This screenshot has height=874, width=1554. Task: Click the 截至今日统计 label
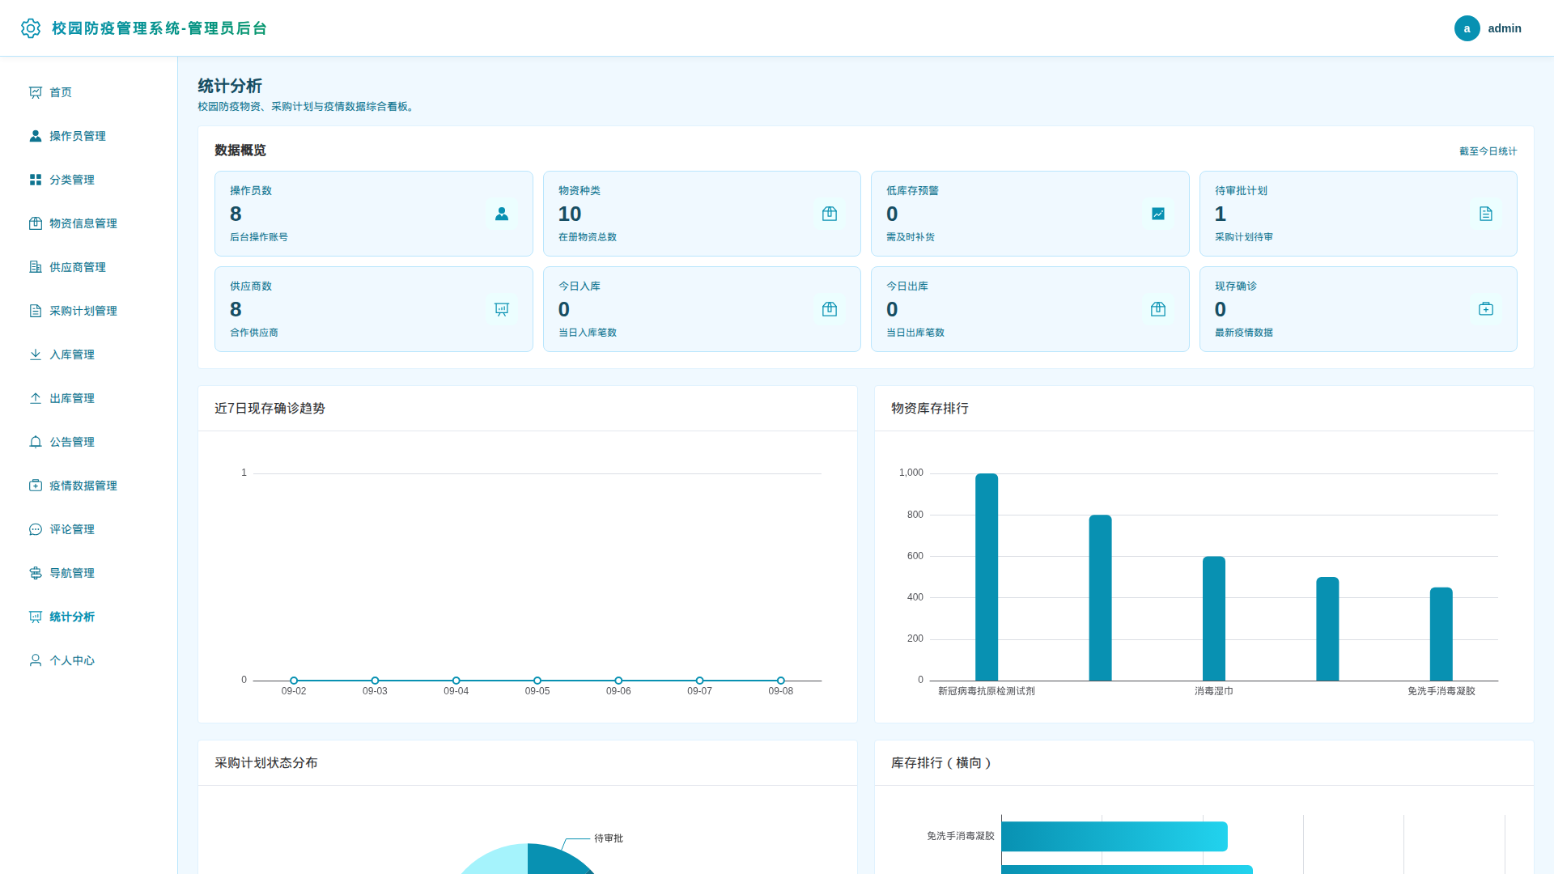(x=1488, y=151)
